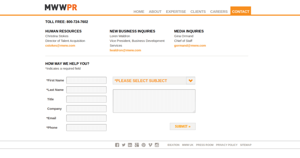The image size is (300, 158).
Task: Open the Ideation footer link
Action: click(x=174, y=145)
